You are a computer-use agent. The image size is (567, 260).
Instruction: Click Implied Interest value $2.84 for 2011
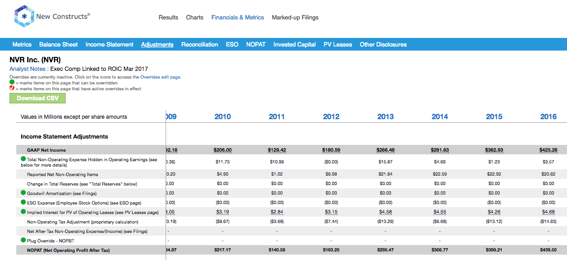coord(277,212)
